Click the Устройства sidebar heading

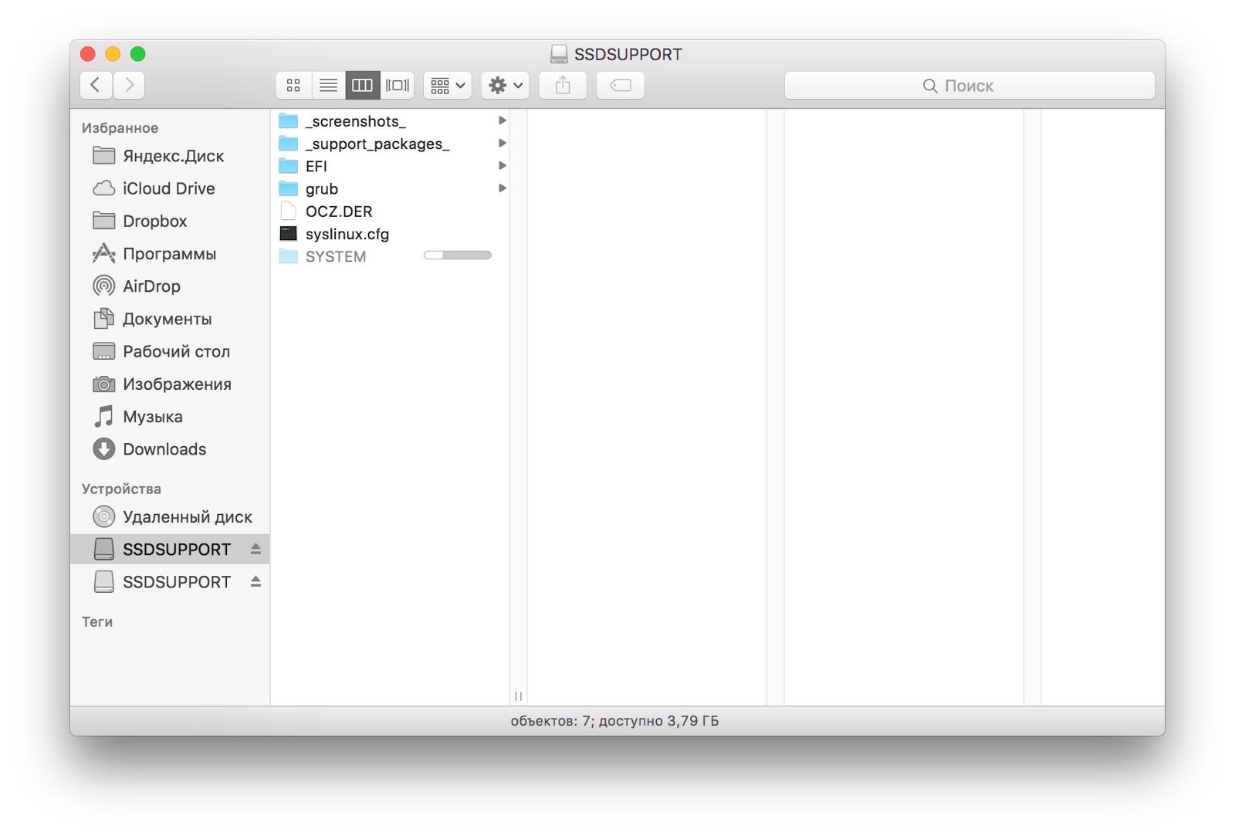pos(121,489)
